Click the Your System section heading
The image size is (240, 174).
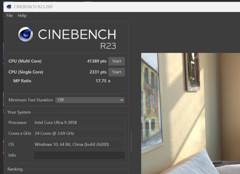[19, 112]
